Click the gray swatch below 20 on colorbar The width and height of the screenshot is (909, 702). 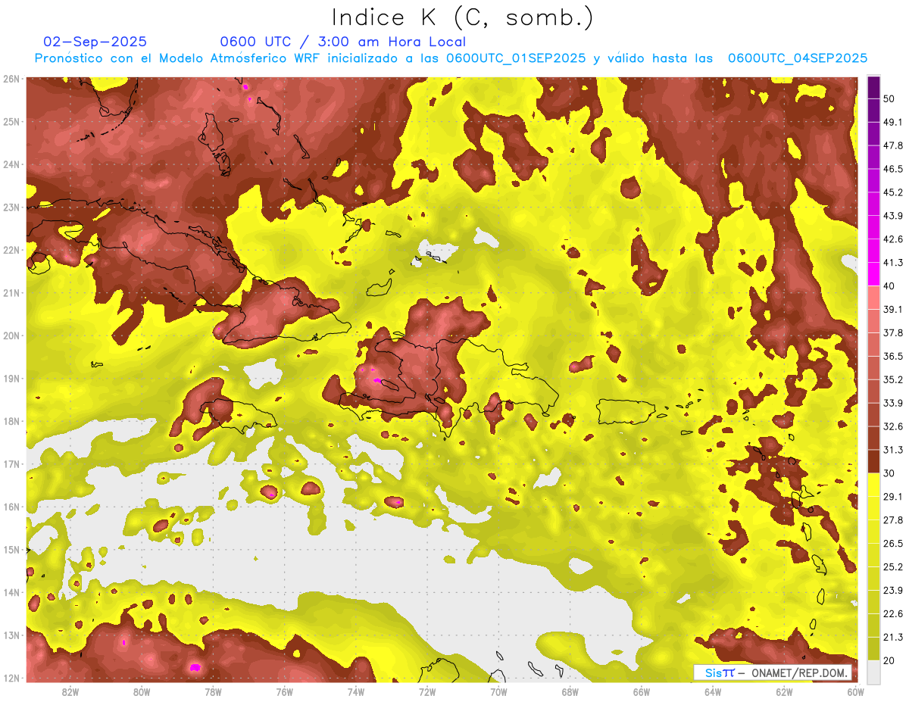[873, 671]
